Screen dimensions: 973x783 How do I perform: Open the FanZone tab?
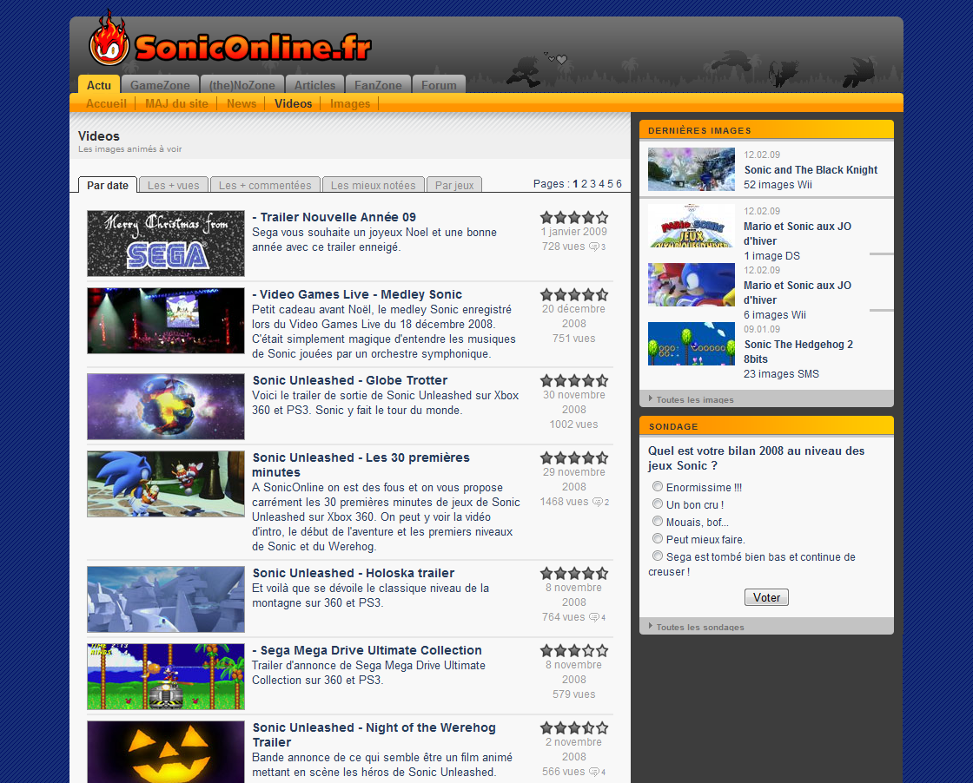pyautogui.click(x=378, y=85)
